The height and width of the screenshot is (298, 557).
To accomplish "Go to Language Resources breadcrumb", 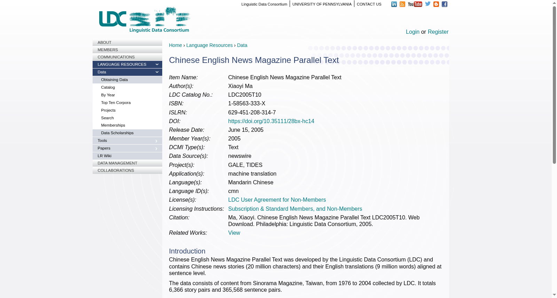I will click(209, 45).
